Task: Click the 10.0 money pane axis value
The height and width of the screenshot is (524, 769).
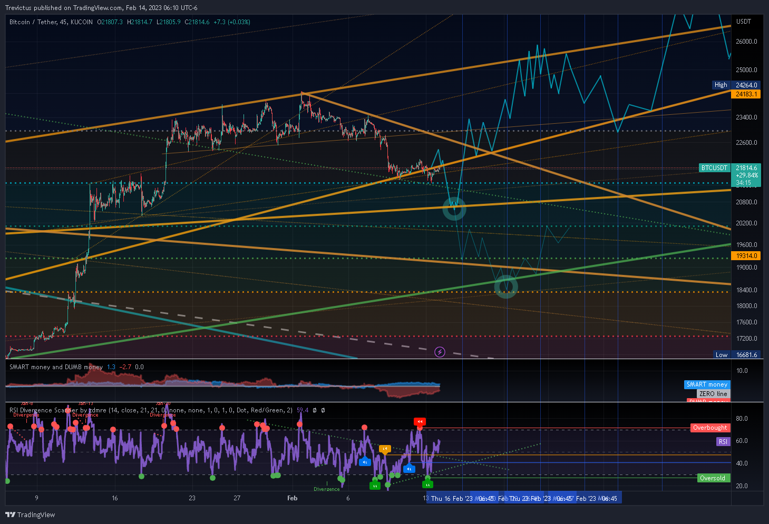Action: [742, 371]
